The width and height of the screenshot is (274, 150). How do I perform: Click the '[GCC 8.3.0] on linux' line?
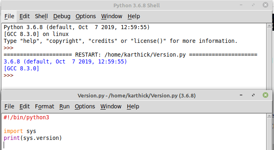[x=36, y=34]
